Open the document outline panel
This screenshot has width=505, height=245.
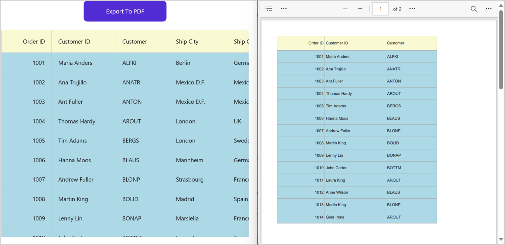point(269,9)
